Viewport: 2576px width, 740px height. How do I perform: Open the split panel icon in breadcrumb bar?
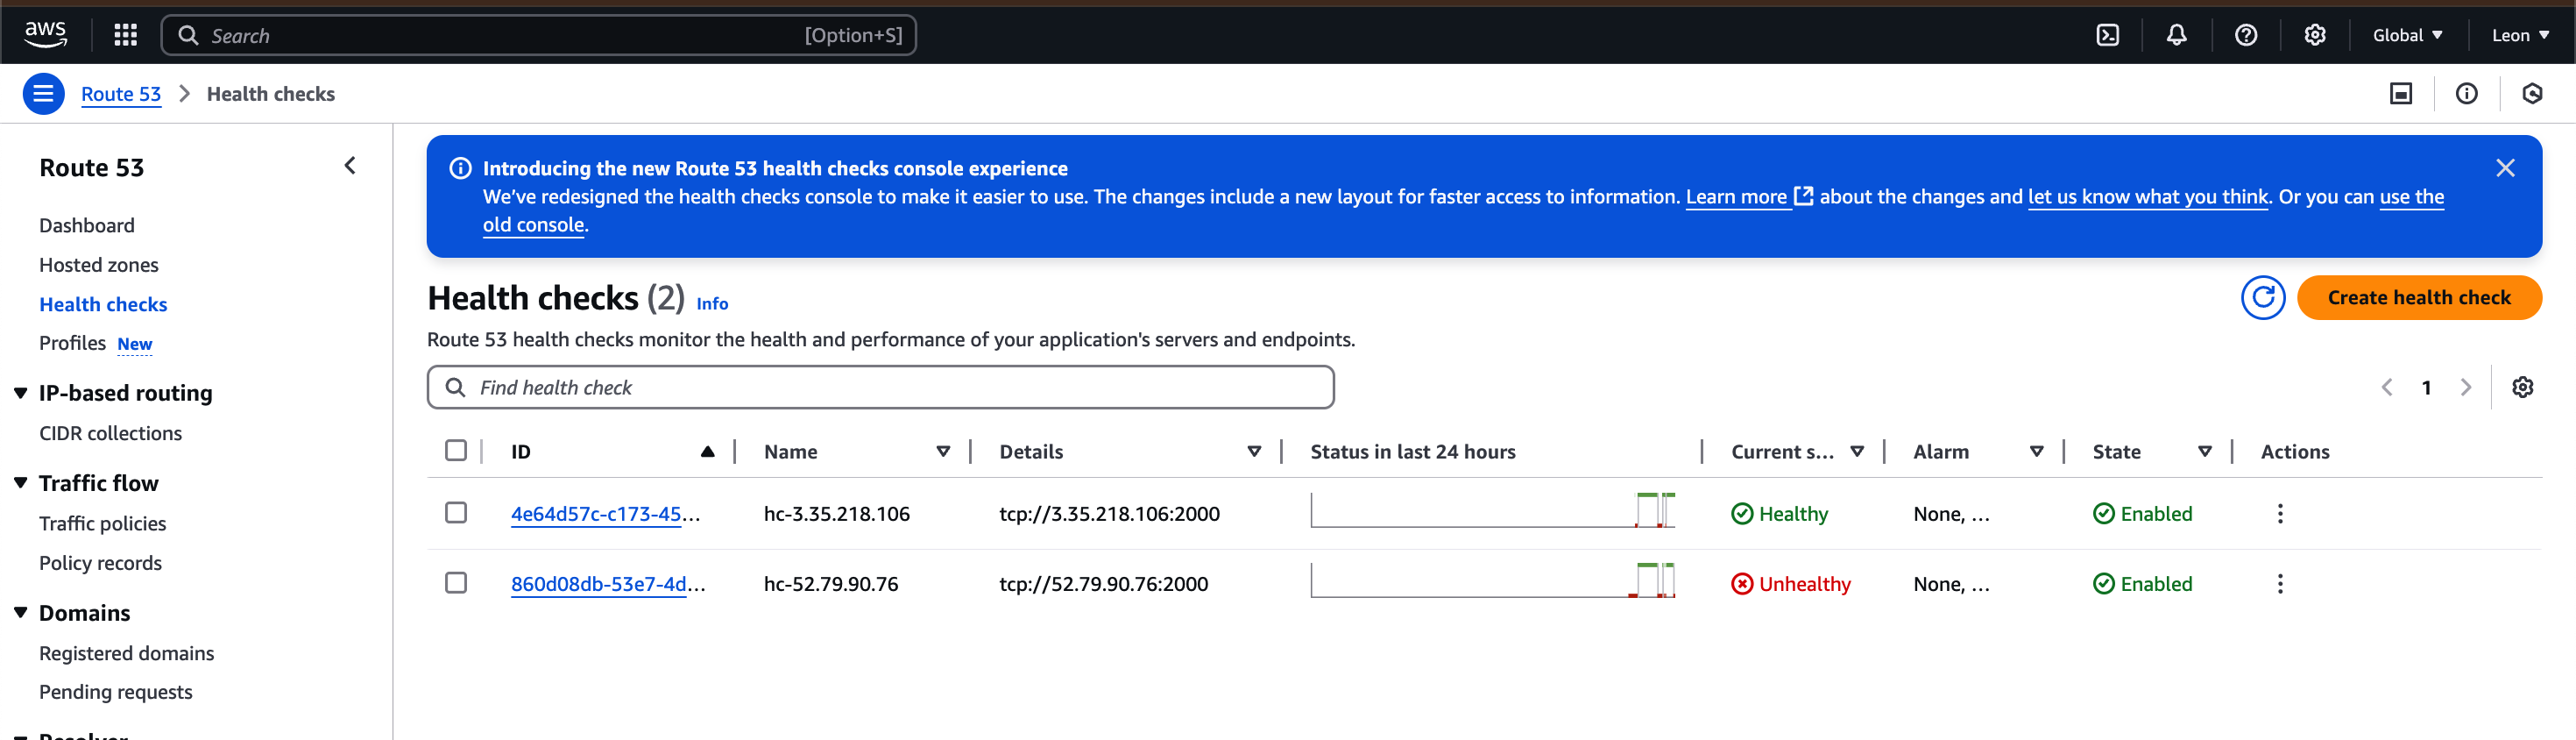pos(2400,94)
